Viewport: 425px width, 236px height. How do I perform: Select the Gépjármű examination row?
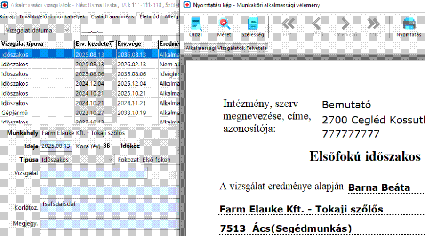point(37,113)
